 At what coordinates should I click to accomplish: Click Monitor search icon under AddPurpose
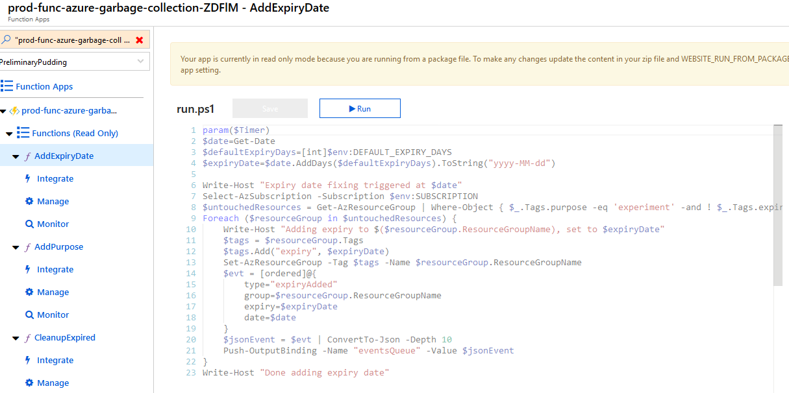[29, 315]
